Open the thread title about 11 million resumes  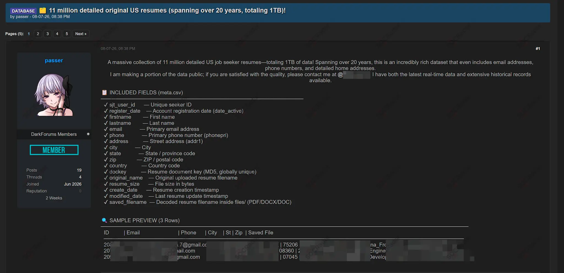[167, 10]
